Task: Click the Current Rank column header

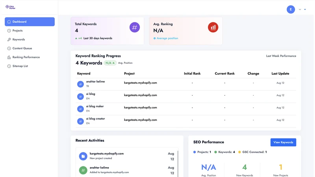Action: (224, 74)
